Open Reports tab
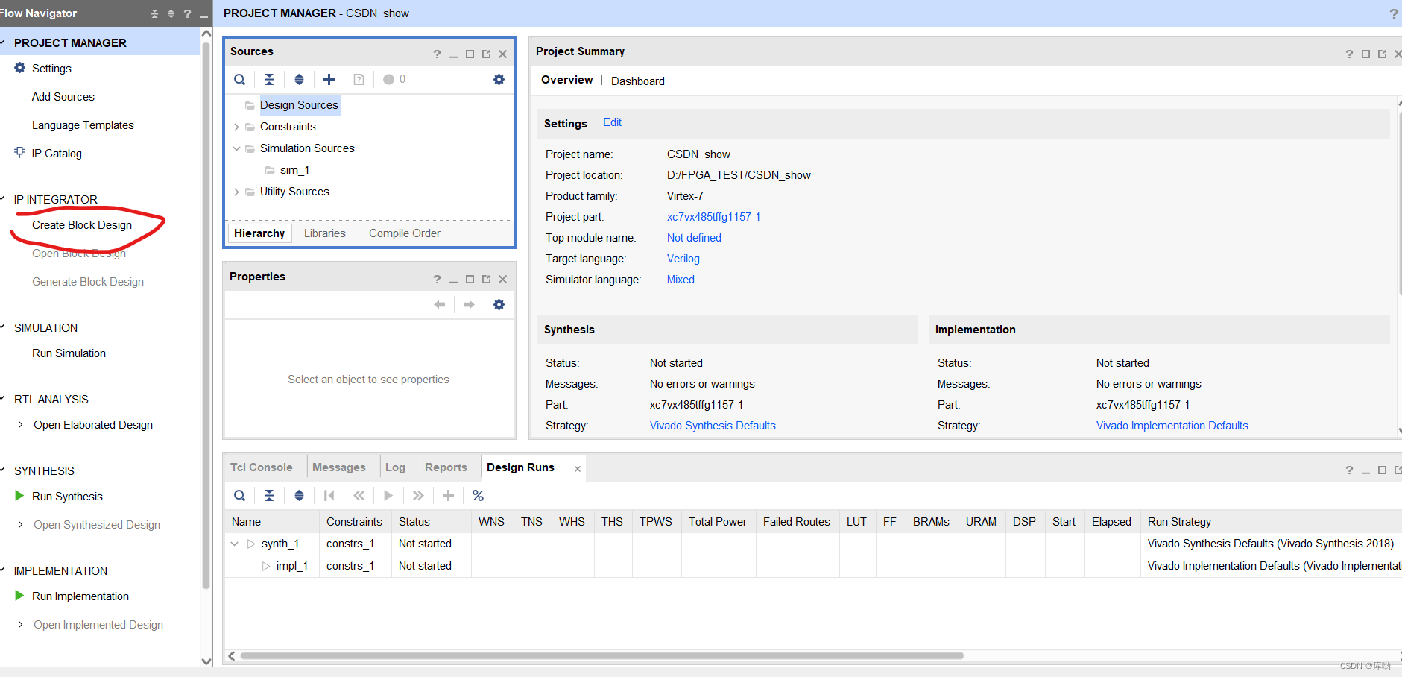1402x677 pixels. coord(446,467)
